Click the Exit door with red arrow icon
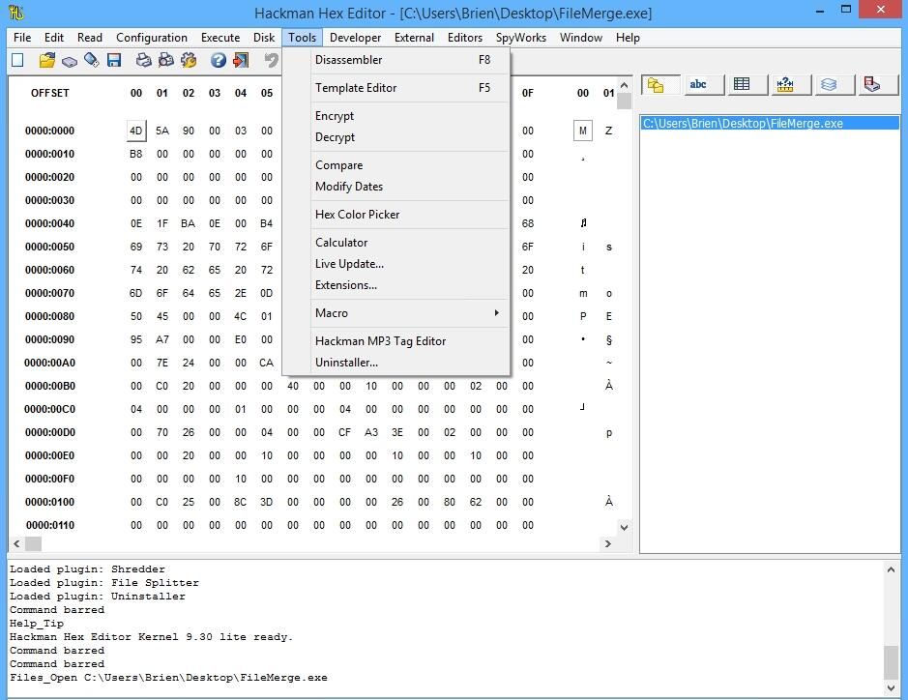 (x=241, y=60)
